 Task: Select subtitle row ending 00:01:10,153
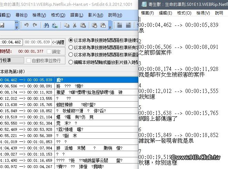pyautogui.click(x=69, y=154)
